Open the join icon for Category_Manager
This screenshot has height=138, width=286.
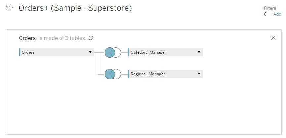(x=113, y=52)
